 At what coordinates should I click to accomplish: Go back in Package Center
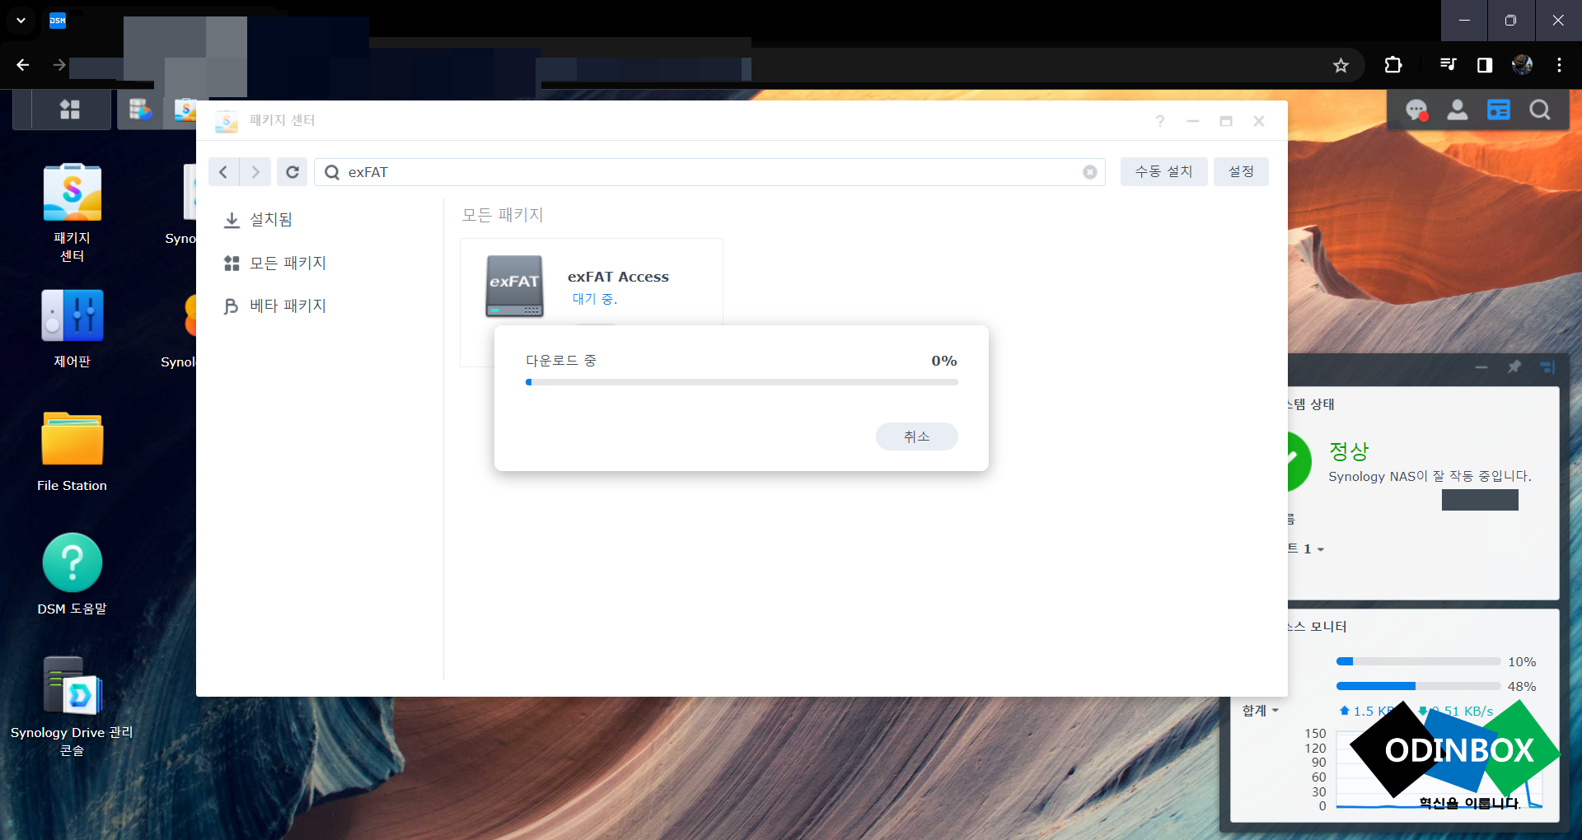(223, 172)
